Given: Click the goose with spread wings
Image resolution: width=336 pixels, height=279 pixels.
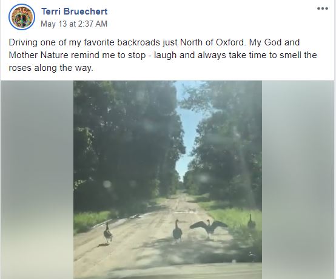Looking at the screenshot, I should point(209,229).
